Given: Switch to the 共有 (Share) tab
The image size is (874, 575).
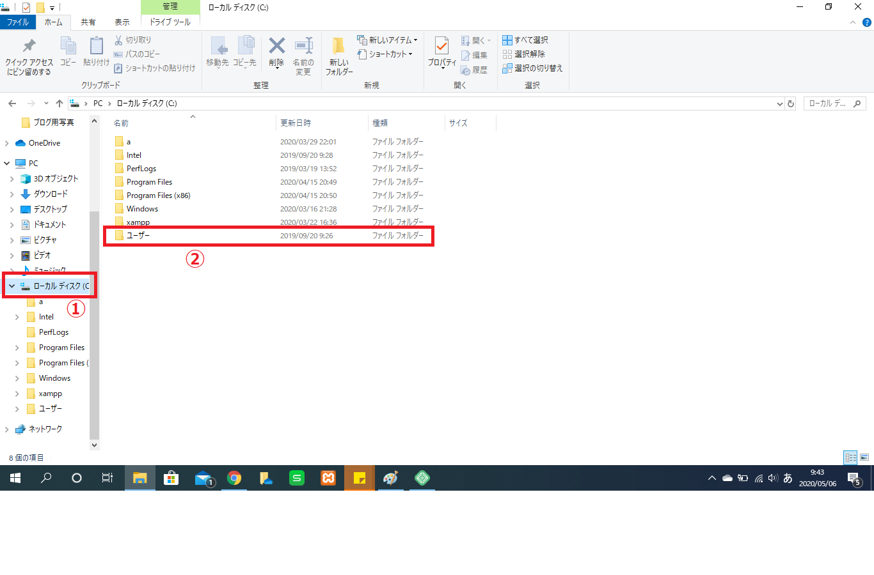Looking at the screenshot, I should pyautogui.click(x=88, y=22).
